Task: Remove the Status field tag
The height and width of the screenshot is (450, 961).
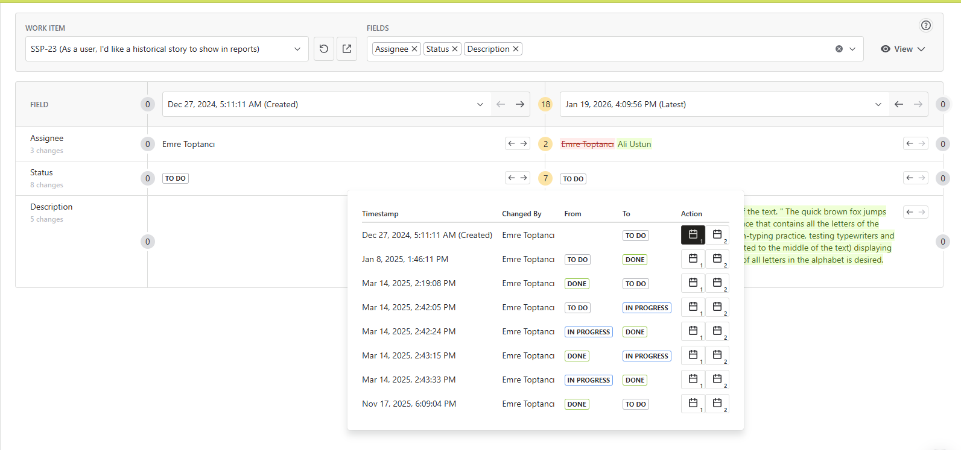Action: (x=455, y=49)
